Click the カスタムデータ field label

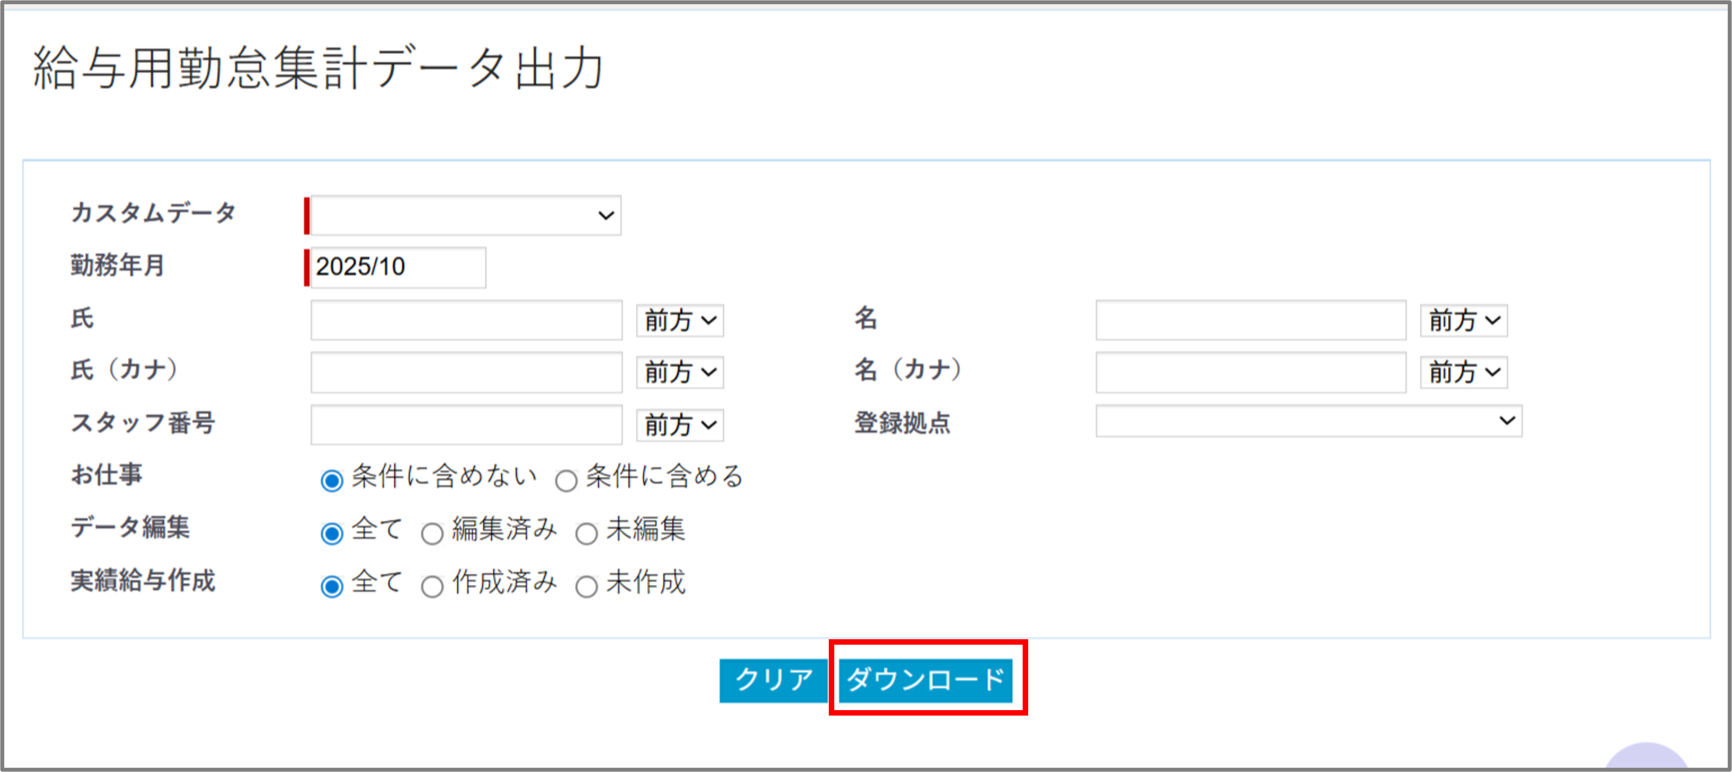[153, 213]
